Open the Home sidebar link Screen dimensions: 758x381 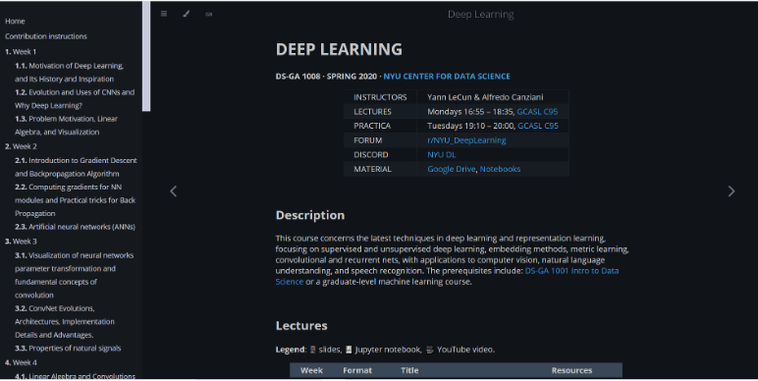15,22
